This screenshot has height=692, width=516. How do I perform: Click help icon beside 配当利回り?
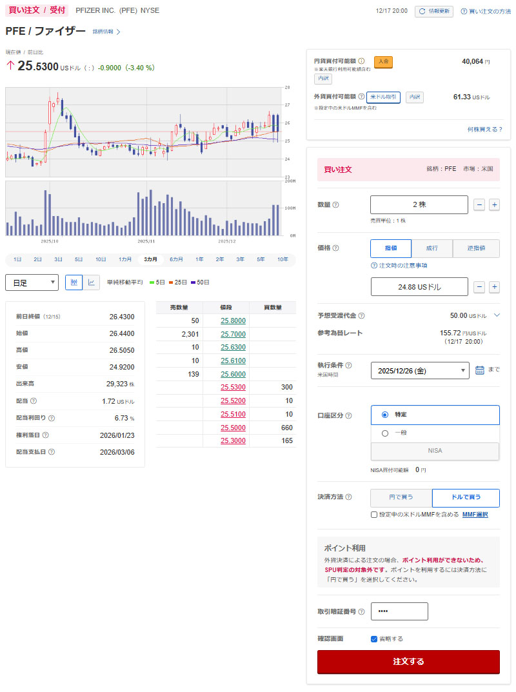tap(52, 418)
